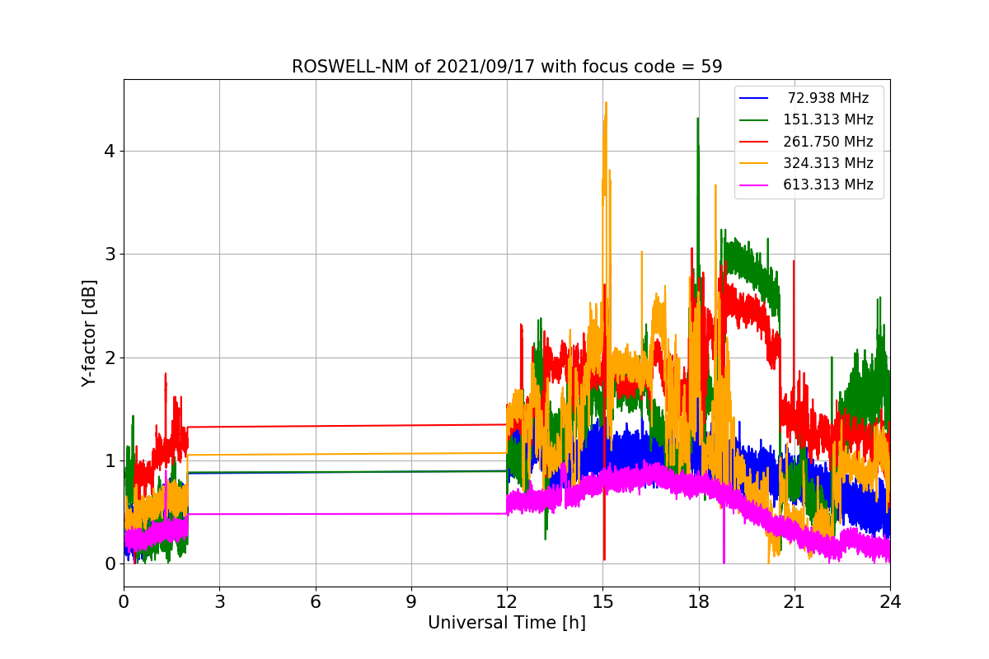The width and height of the screenshot is (989, 659).
Task: Select the 72.938 MHz legend label
Action: click(828, 98)
